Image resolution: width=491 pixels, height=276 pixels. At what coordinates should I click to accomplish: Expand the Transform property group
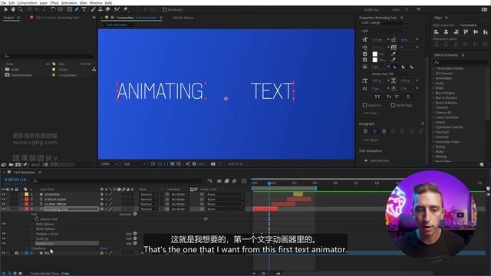coord(28,248)
